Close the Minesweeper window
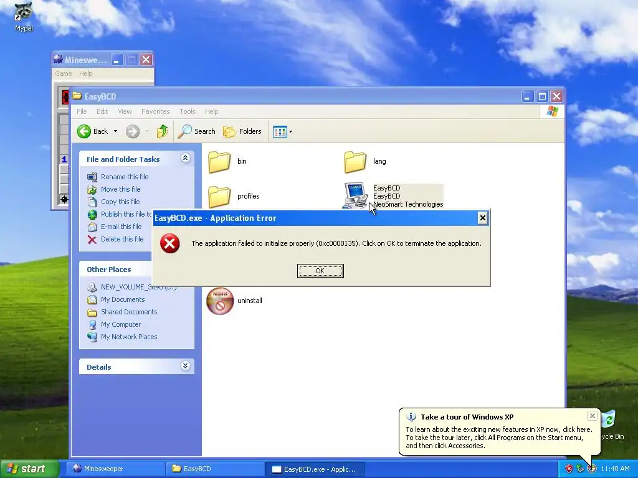The image size is (638, 478). click(x=146, y=60)
